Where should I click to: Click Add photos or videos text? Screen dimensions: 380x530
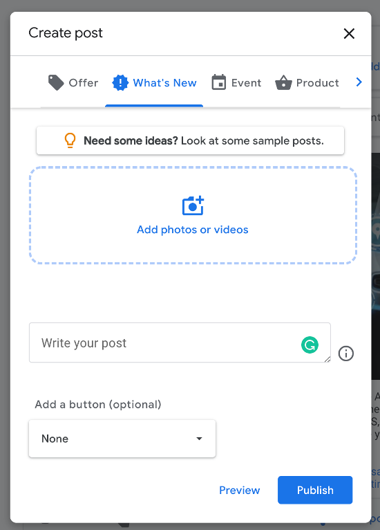(192, 230)
